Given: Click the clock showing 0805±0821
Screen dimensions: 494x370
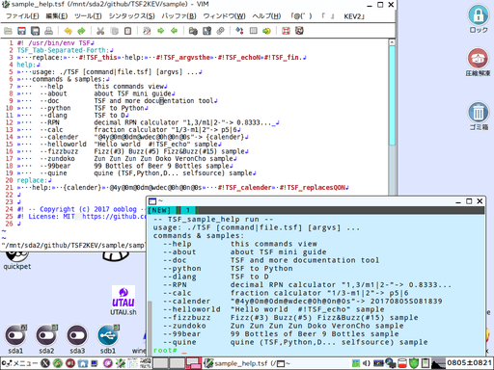Looking at the screenshot, I should [469, 363].
